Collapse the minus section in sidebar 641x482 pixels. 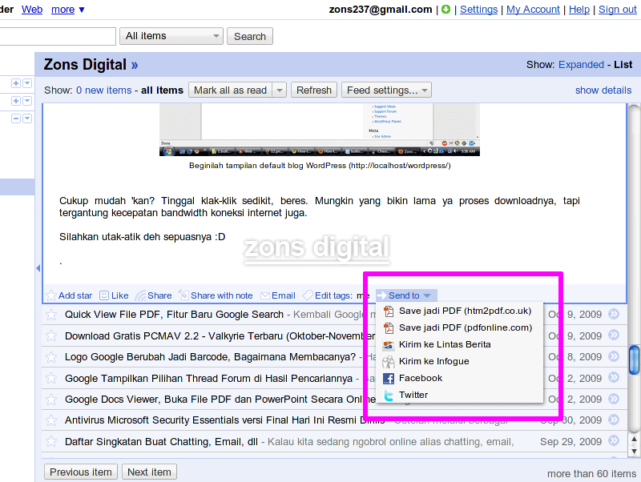pos(16,118)
